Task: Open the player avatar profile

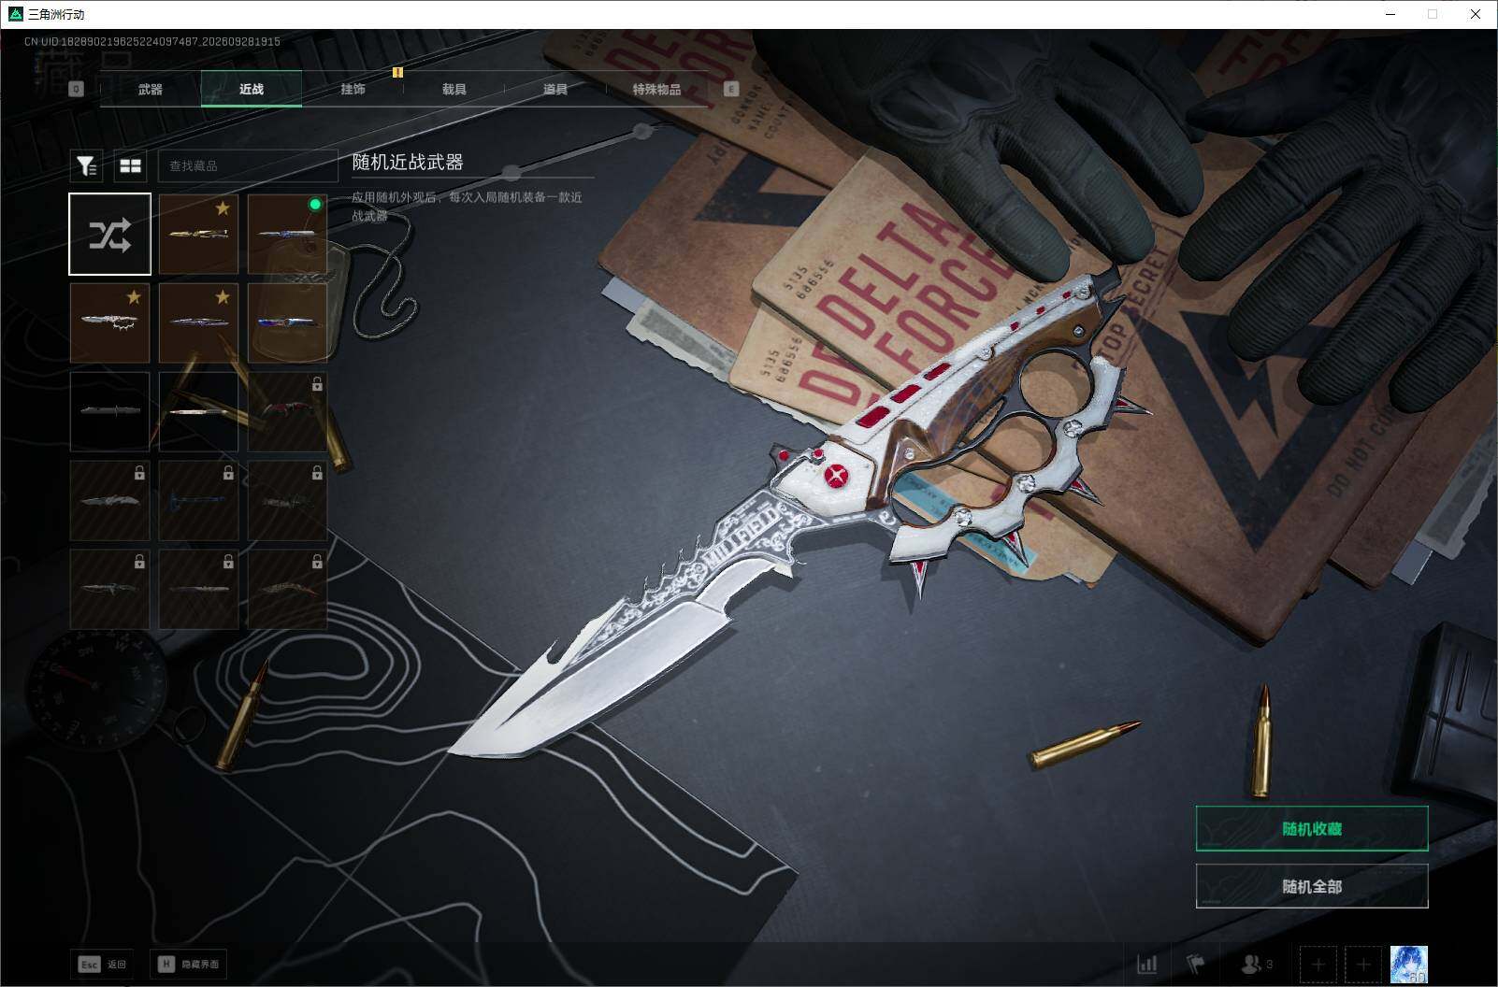Action: [x=1408, y=964]
